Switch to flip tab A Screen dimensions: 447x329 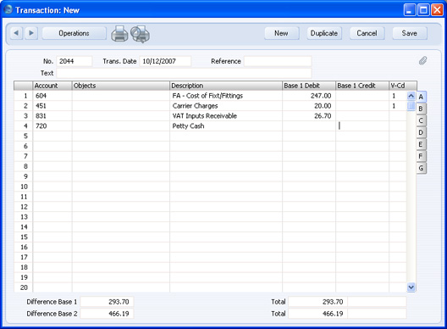(x=421, y=97)
